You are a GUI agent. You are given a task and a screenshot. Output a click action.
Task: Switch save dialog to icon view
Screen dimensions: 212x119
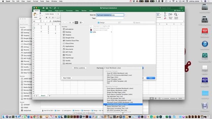click(x=70, y=22)
